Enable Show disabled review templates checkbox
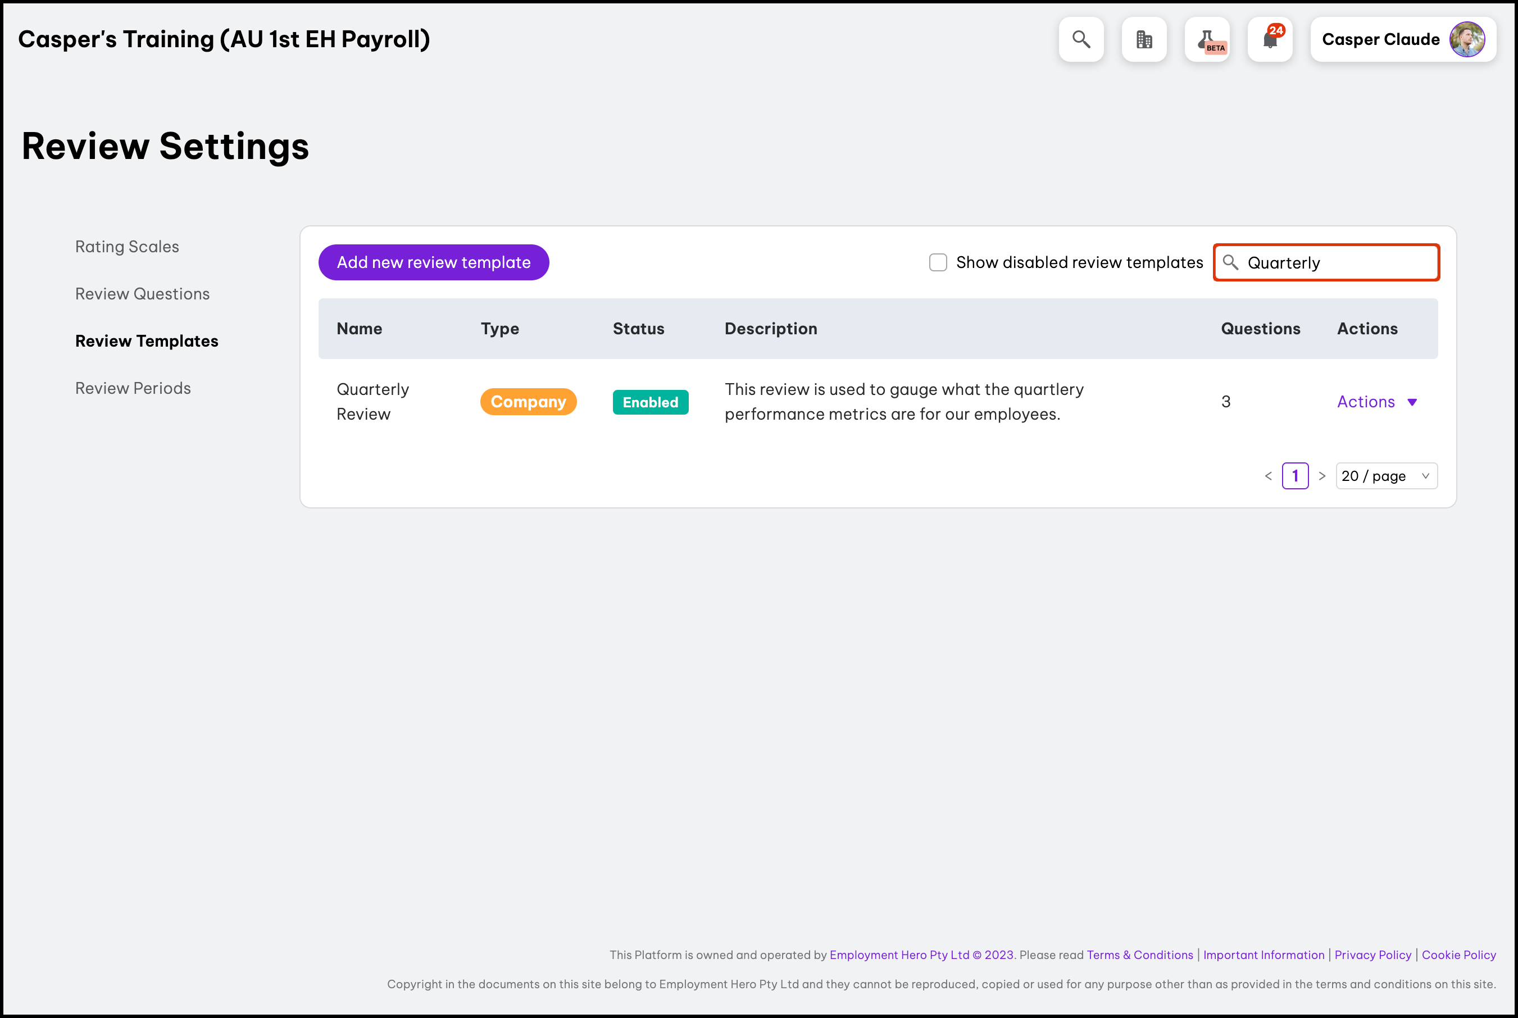Viewport: 1518px width, 1018px height. 938,262
